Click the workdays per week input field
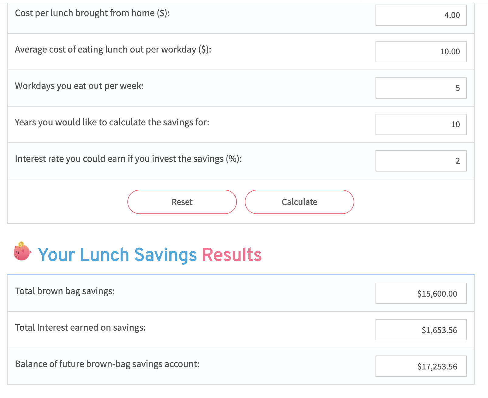Viewport: 488px width, 398px height. [x=421, y=88]
